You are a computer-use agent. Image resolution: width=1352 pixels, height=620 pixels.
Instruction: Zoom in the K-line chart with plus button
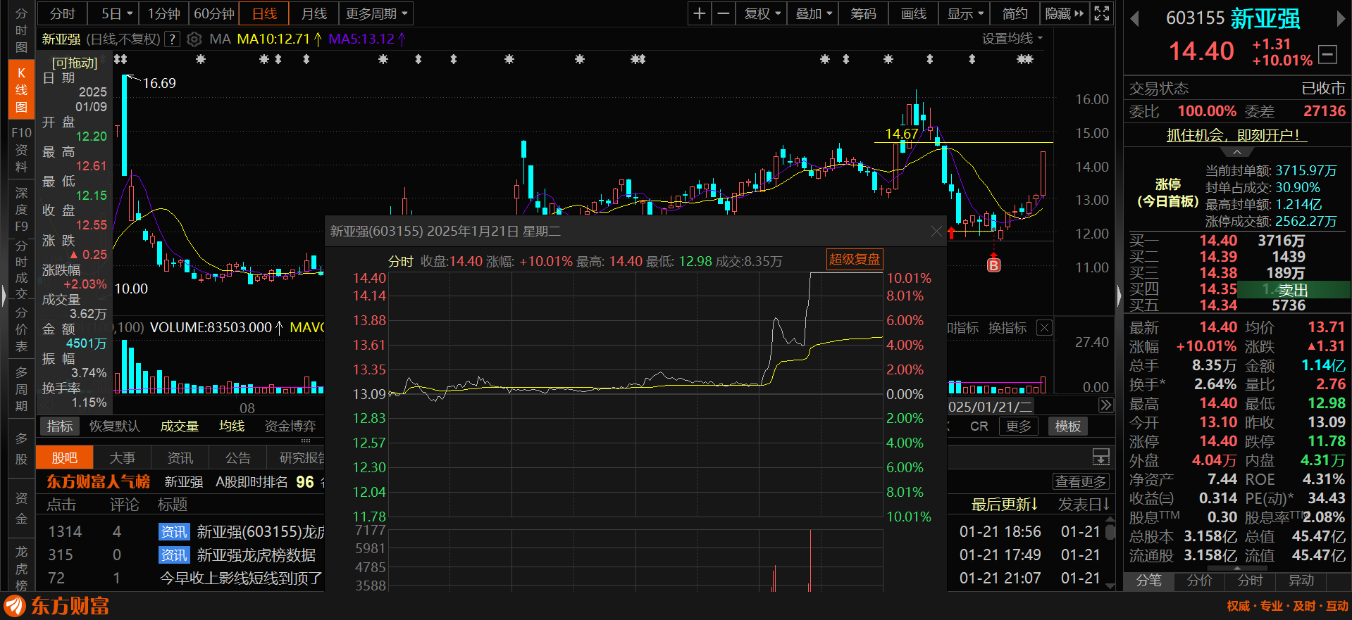(699, 13)
